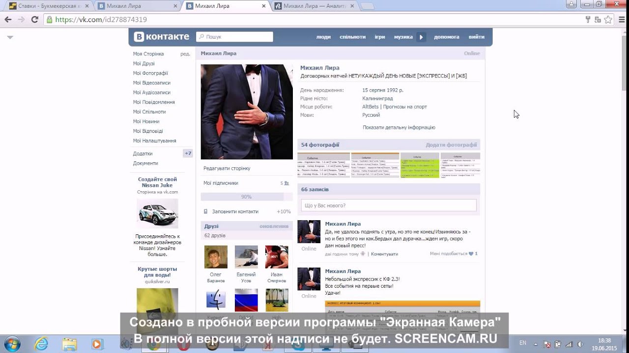This screenshot has height=353, width=629.
Task: Open the green-highlighted photo thumbnail
Action: pyautogui.click(x=420, y=165)
